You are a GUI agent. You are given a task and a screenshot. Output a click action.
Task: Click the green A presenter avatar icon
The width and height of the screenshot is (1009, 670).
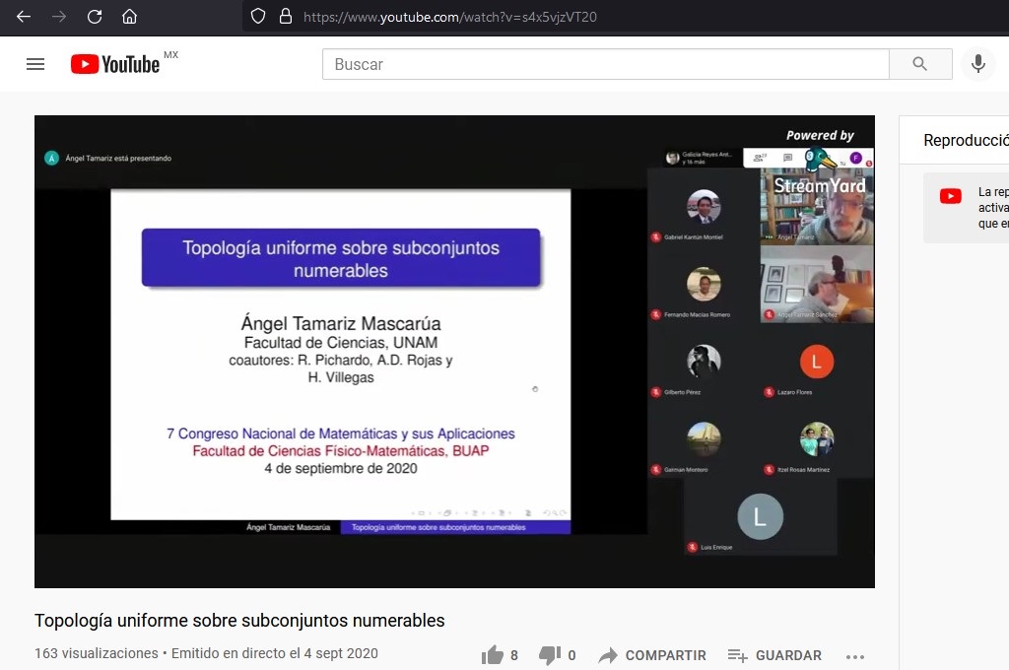pos(51,158)
